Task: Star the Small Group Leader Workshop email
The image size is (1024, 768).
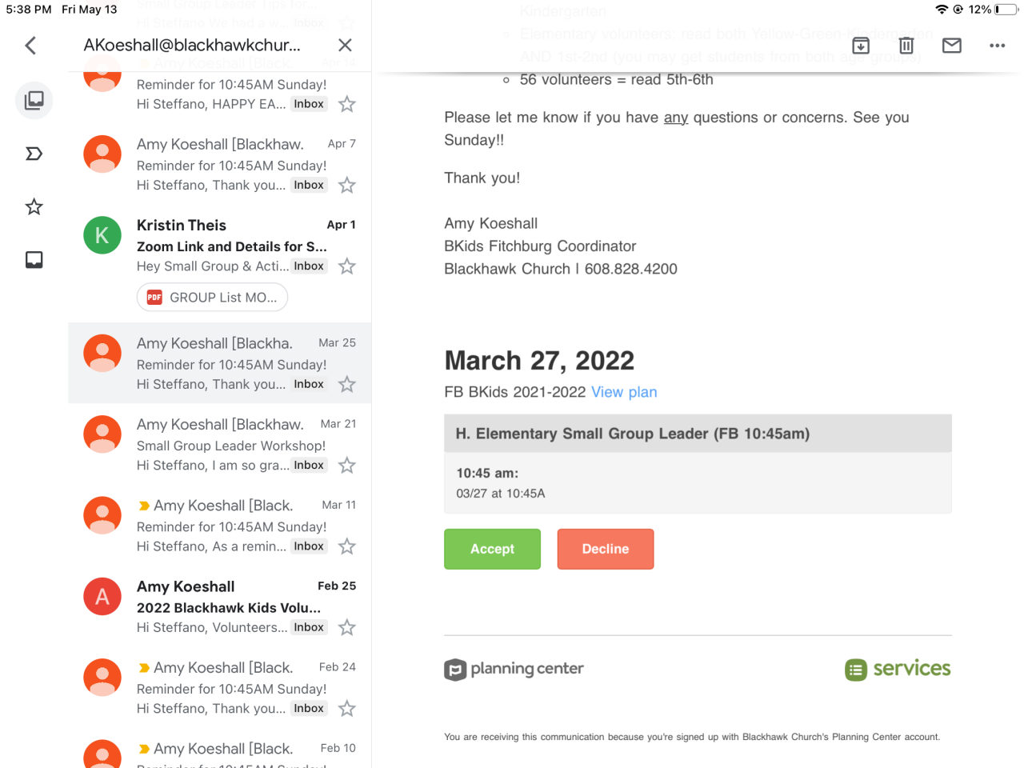Action: click(347, 466)
